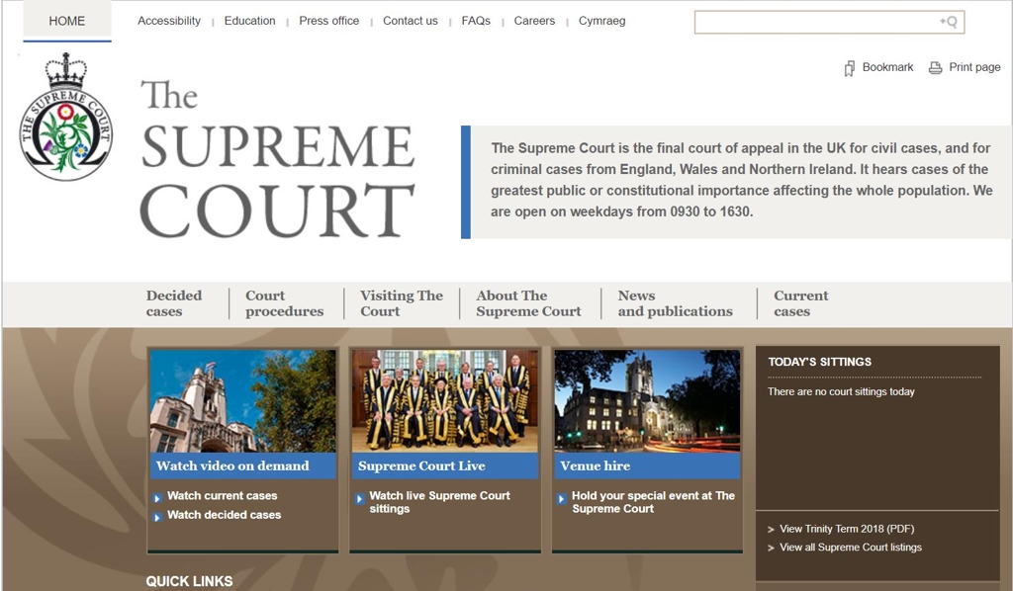This screenshot has height=591, width=1013.
Task: Click the Bookmark icon
Action: coord(850,68)
